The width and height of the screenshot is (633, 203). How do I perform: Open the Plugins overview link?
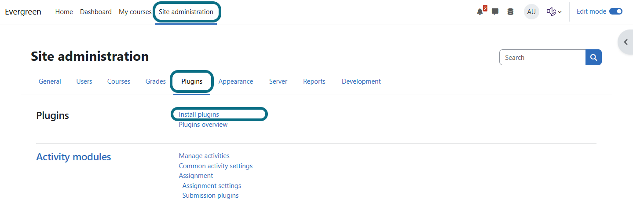tap(203, 125)
